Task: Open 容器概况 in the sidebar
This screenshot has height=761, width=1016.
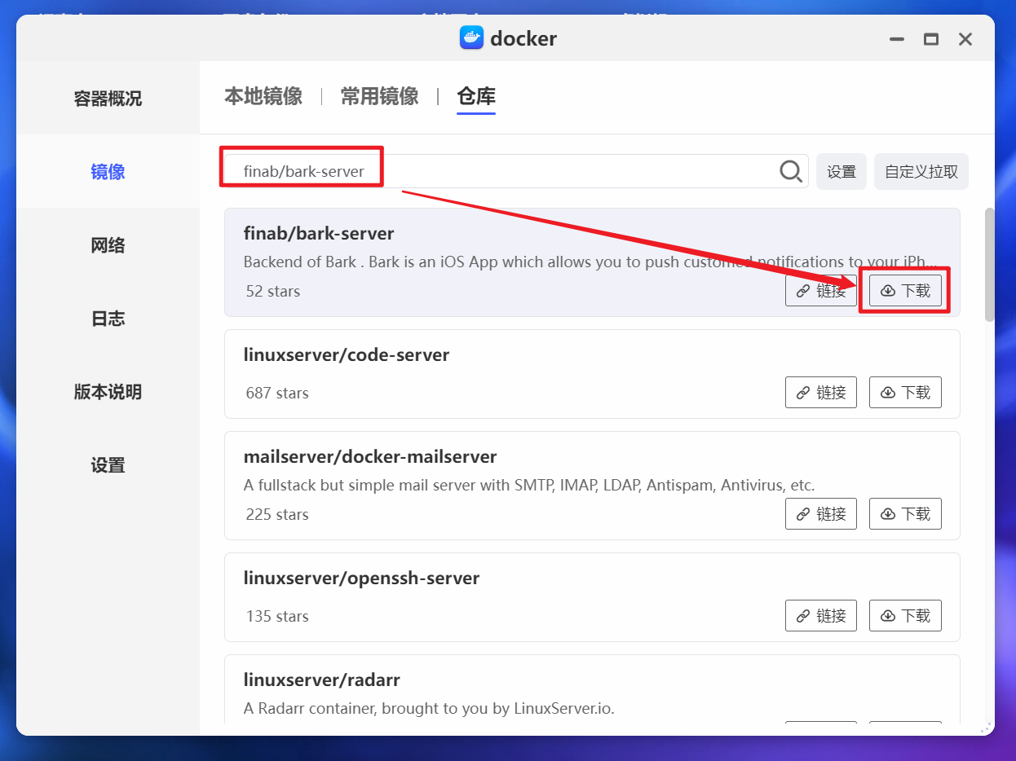Action: pyautogui.click(x=108, y=99)
